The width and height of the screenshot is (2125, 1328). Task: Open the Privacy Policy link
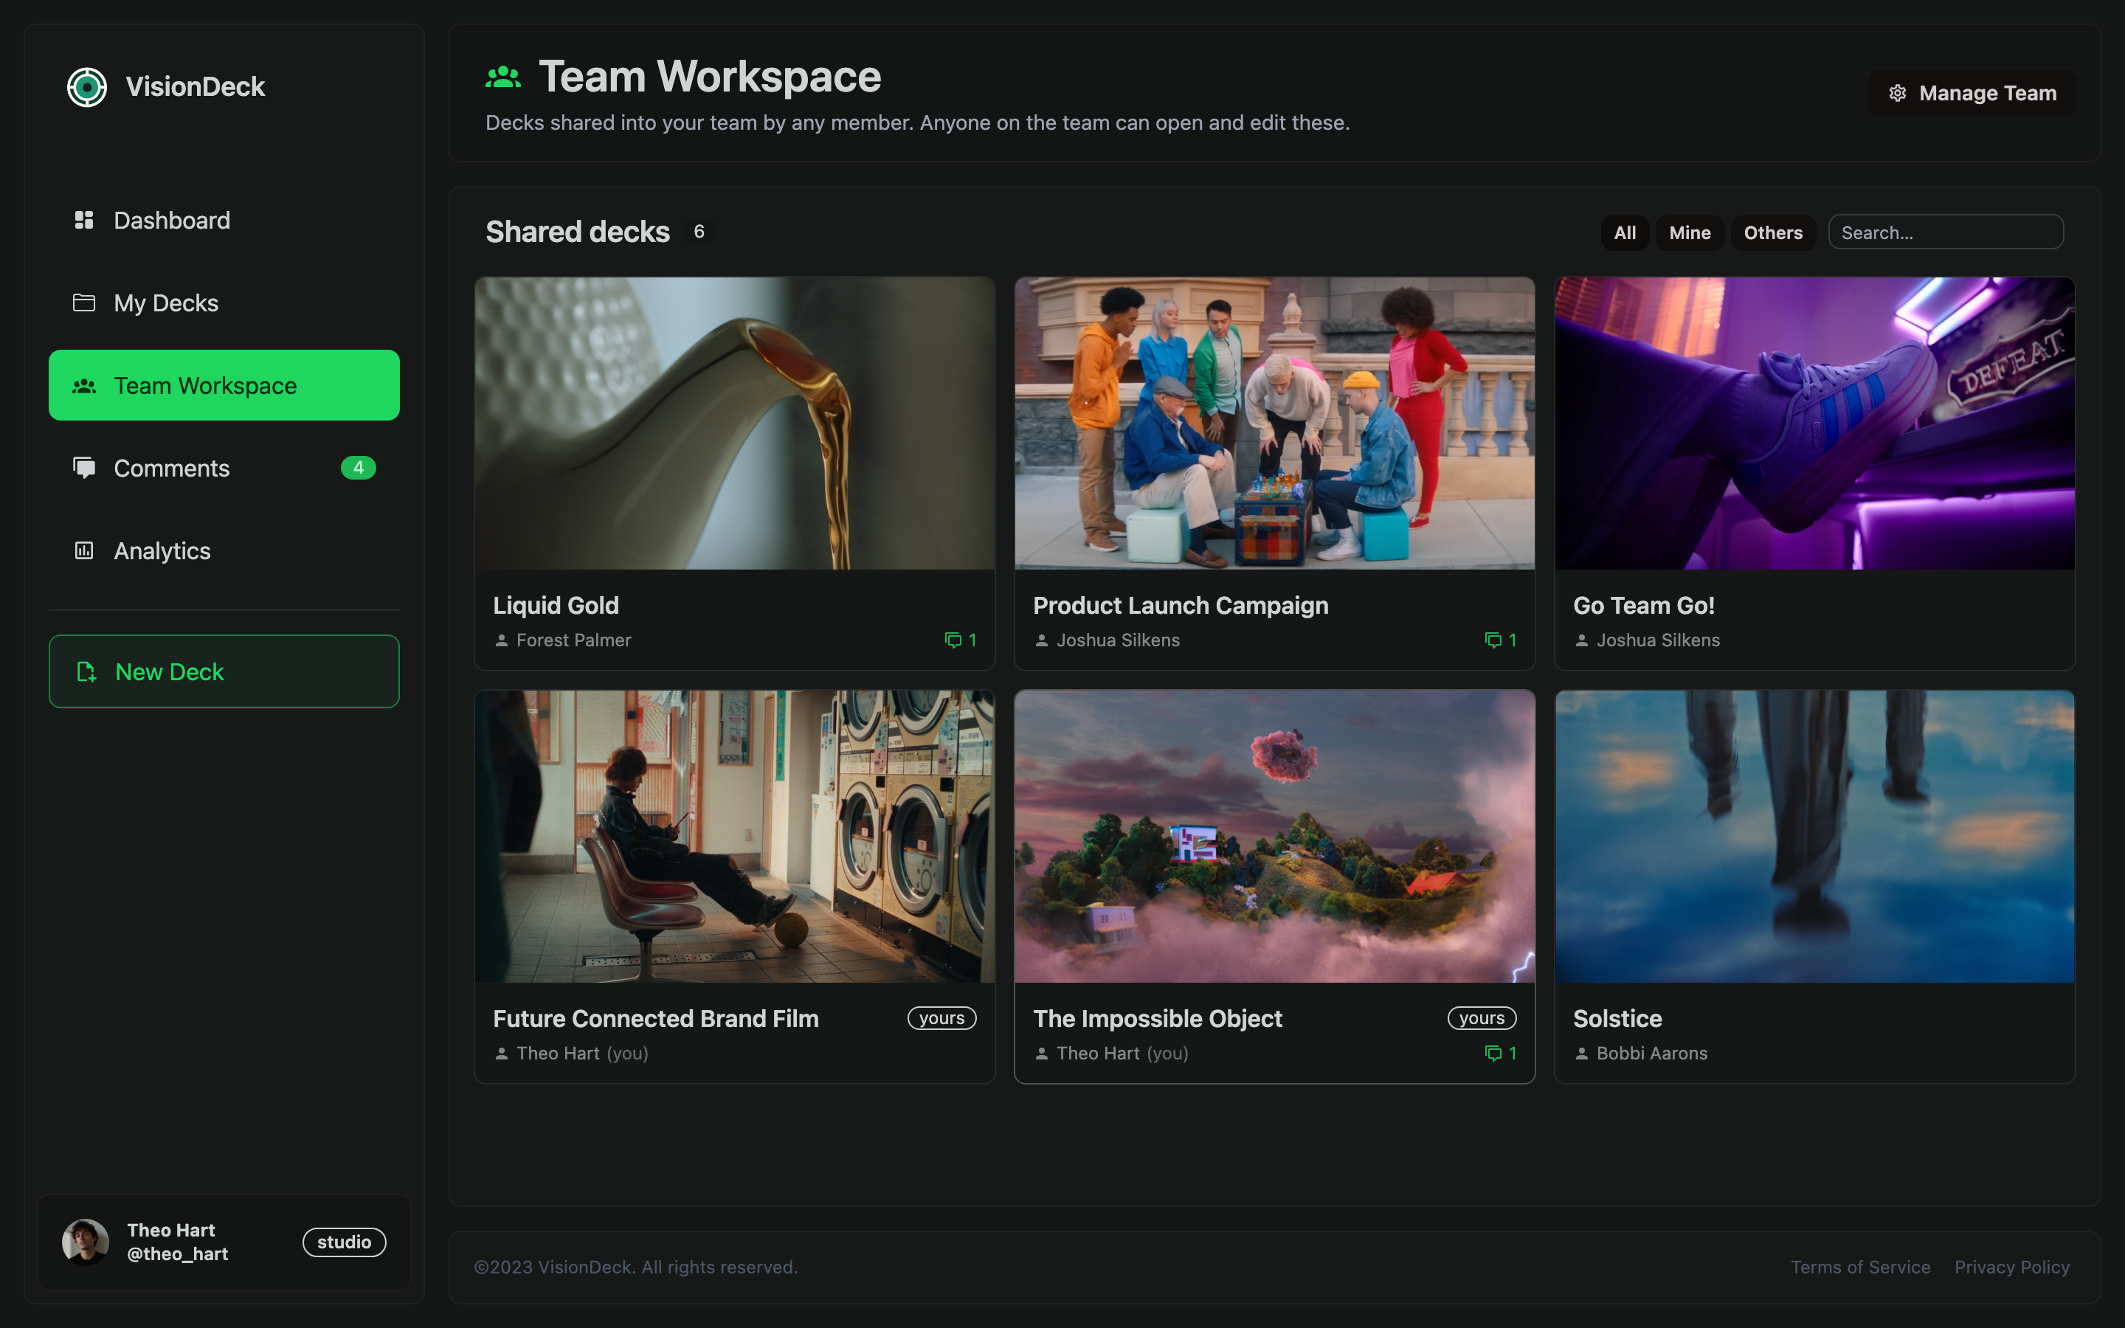(2011, 1268)
